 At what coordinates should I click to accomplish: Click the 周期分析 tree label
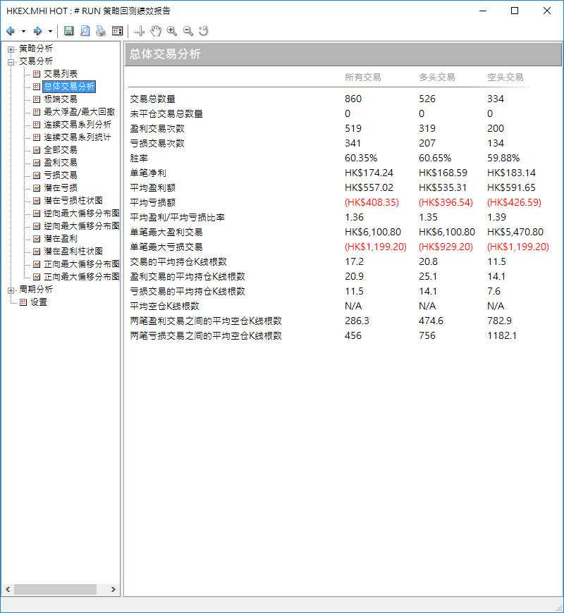point(36,290)
